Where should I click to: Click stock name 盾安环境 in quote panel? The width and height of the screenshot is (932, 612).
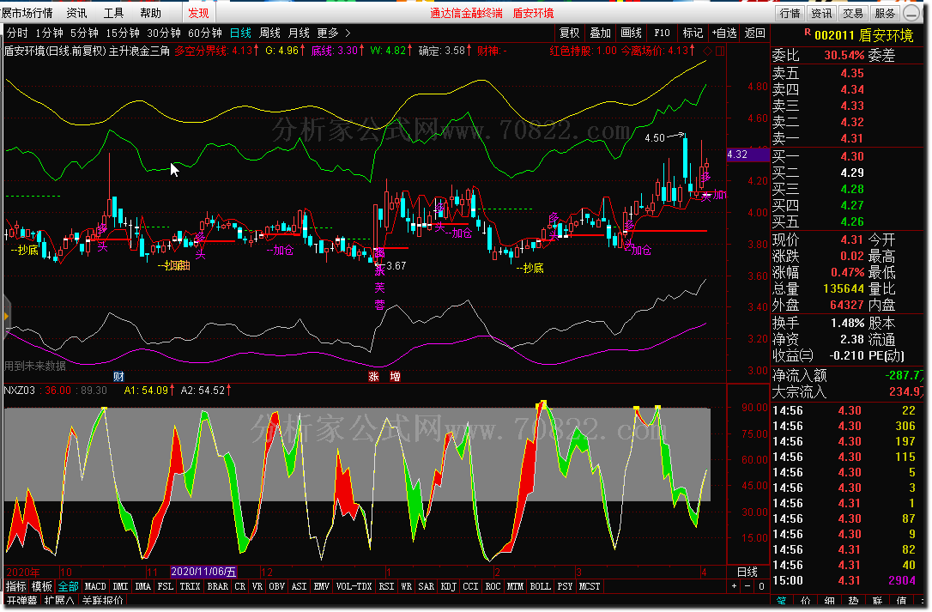[x=886, y=35]
